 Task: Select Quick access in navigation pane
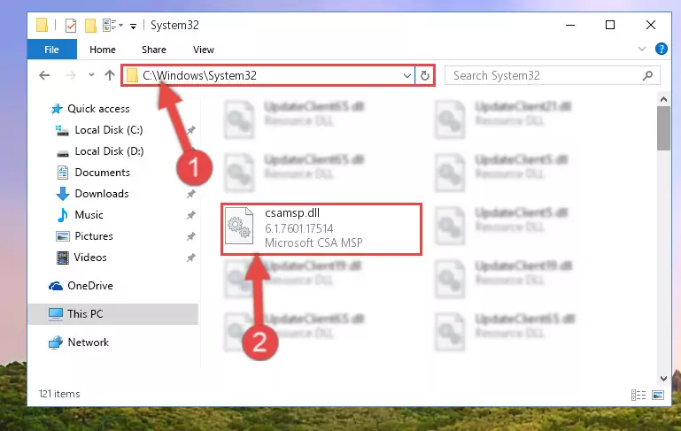coord(98,109)
